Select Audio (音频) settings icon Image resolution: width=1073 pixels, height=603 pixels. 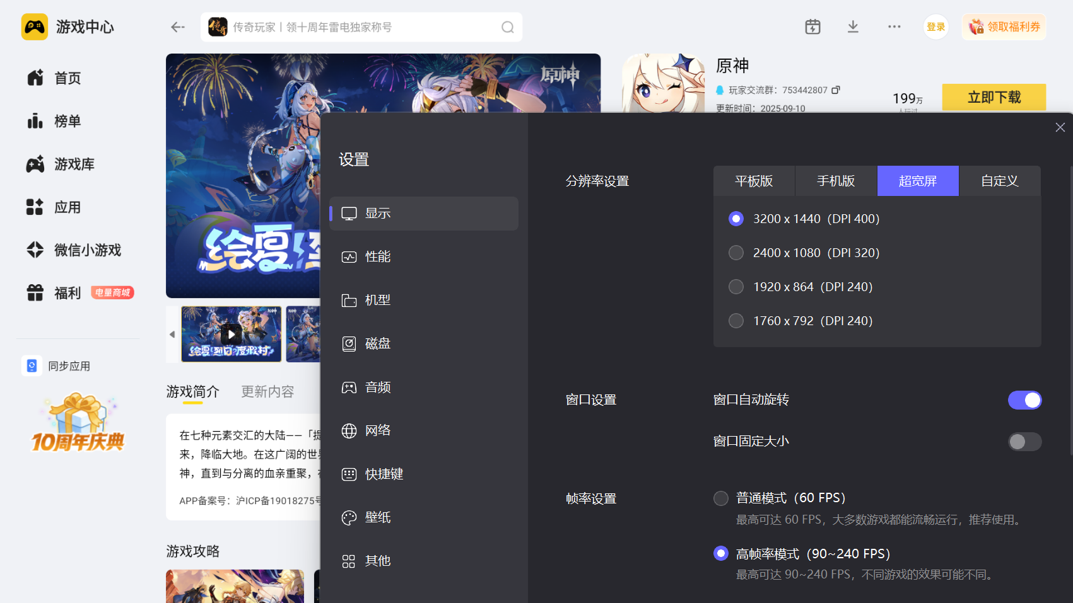pyautogui.click(x=349, y=388)
